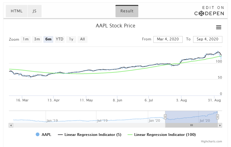This screenshot has width=231, height=147.
Task: Toggle the AAPL series legend item
Action: click(x=43, y=134)
